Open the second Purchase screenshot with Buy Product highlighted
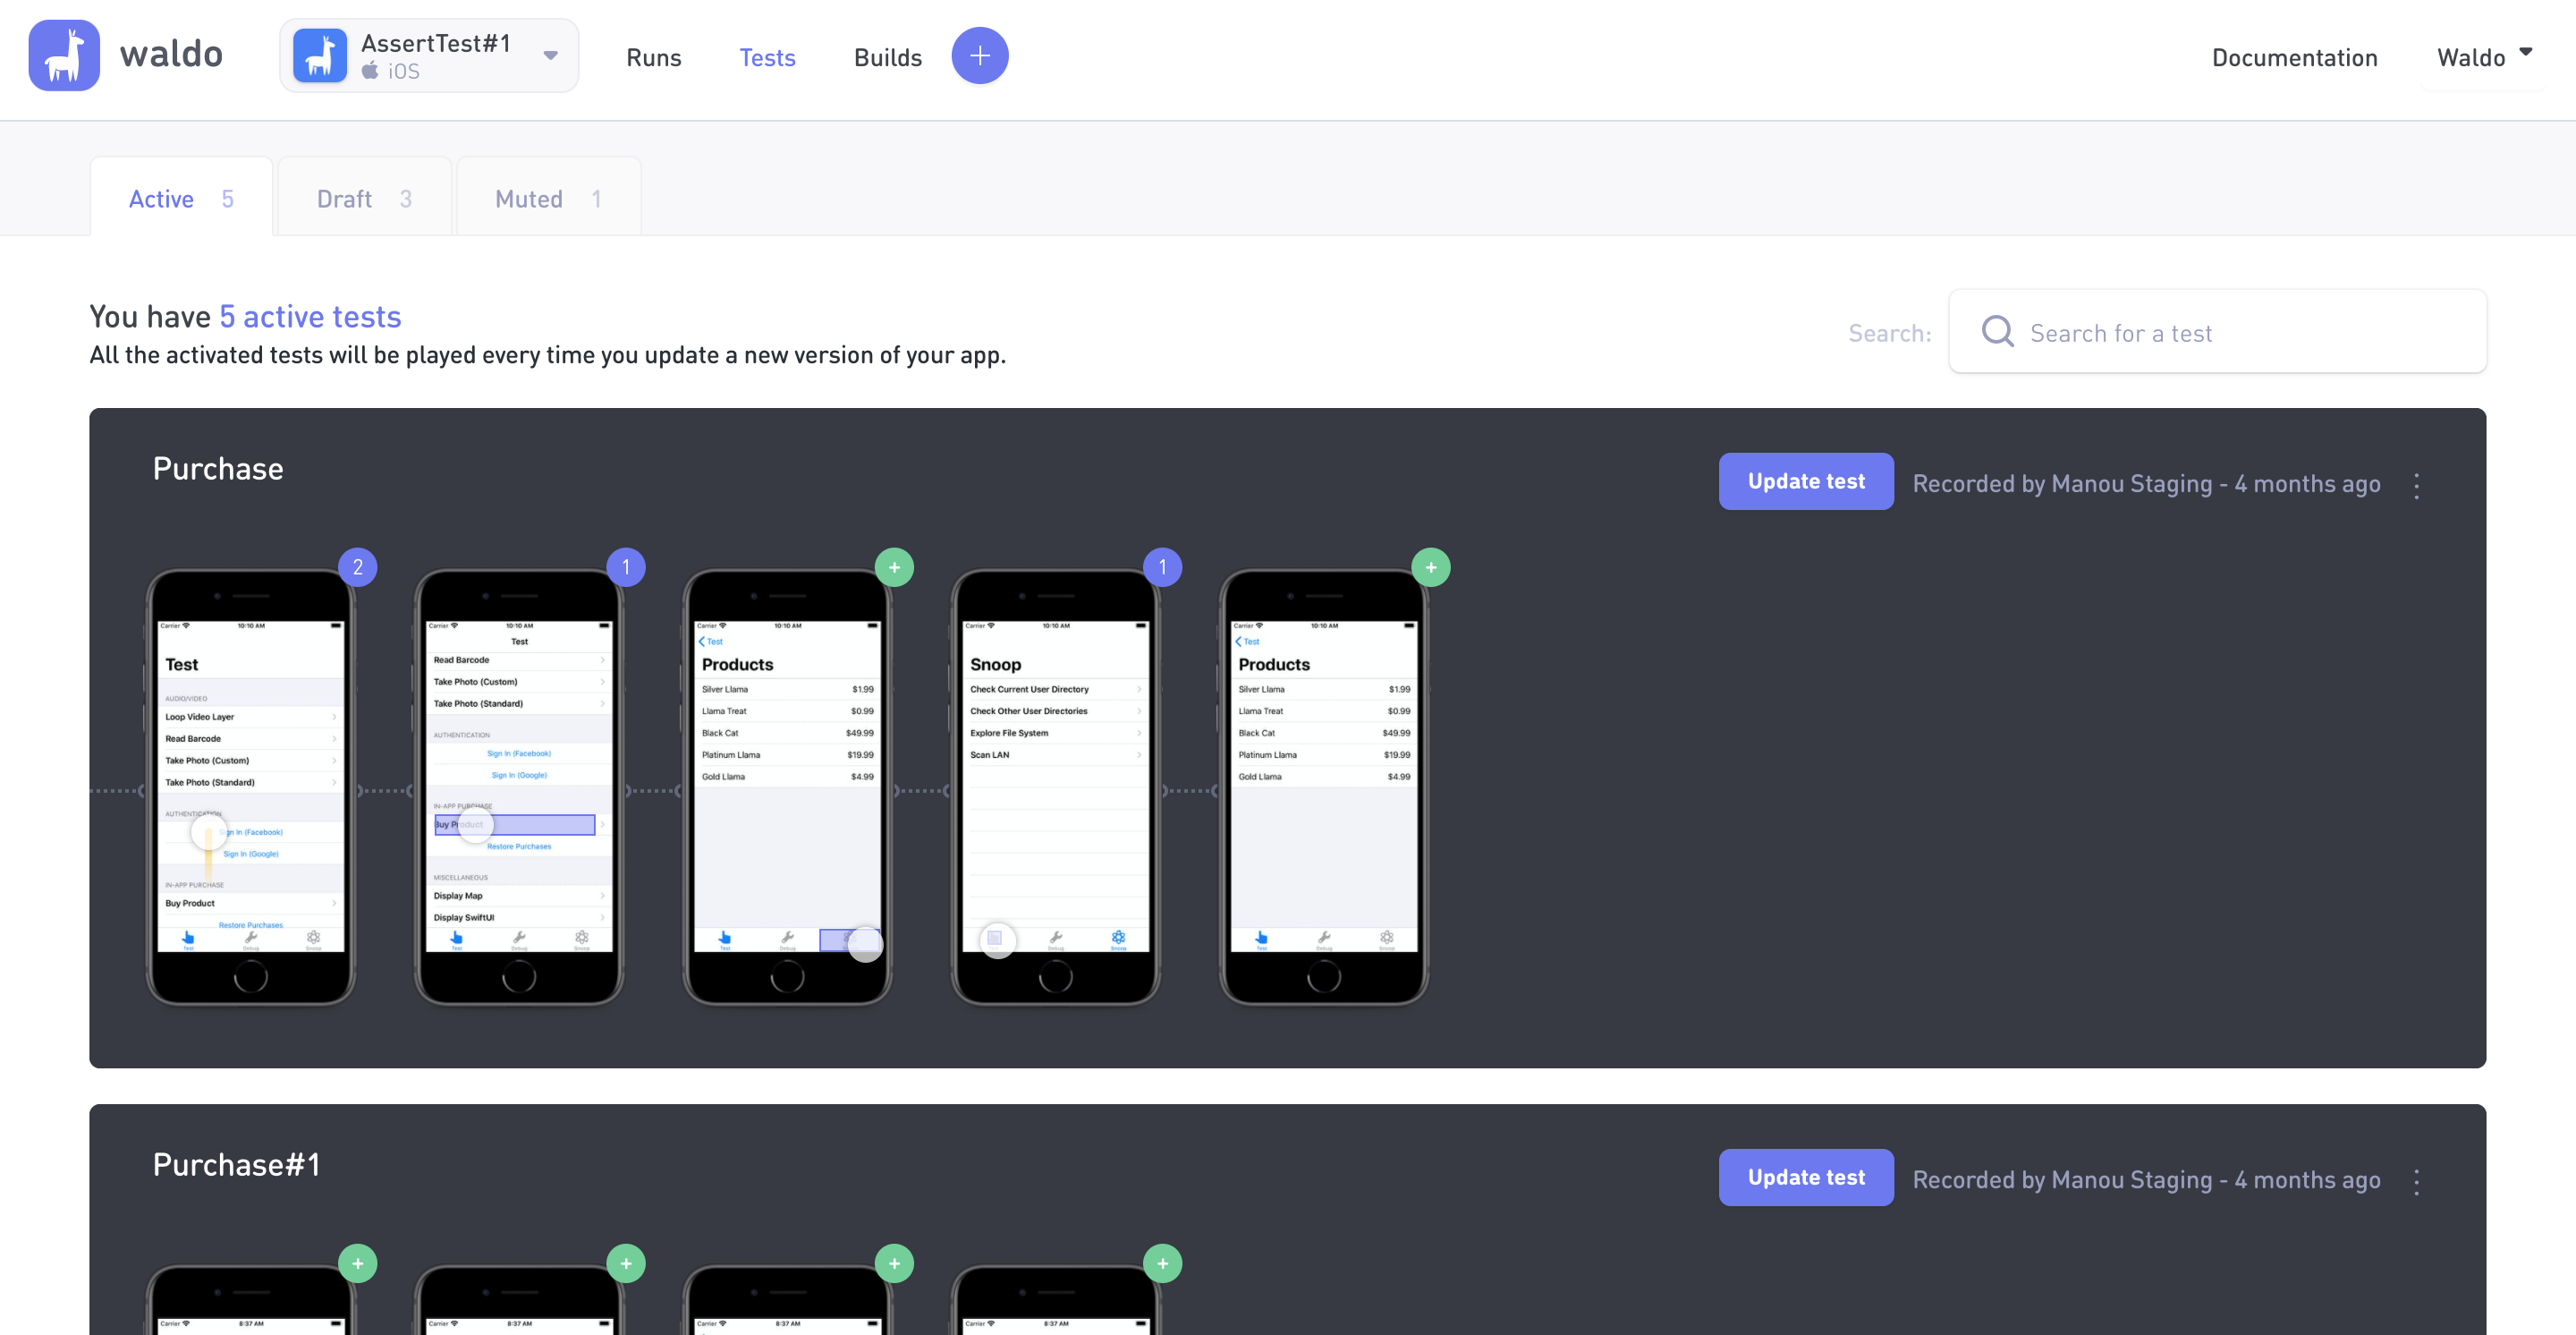The width and height of the screenshot is (2576, 1335). 519,787
